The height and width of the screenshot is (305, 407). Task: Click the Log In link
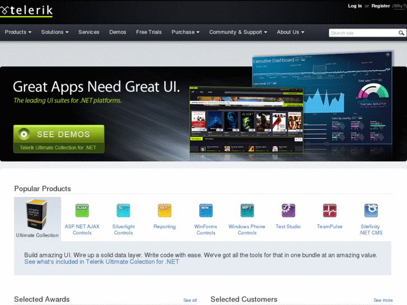pos(354,6)
